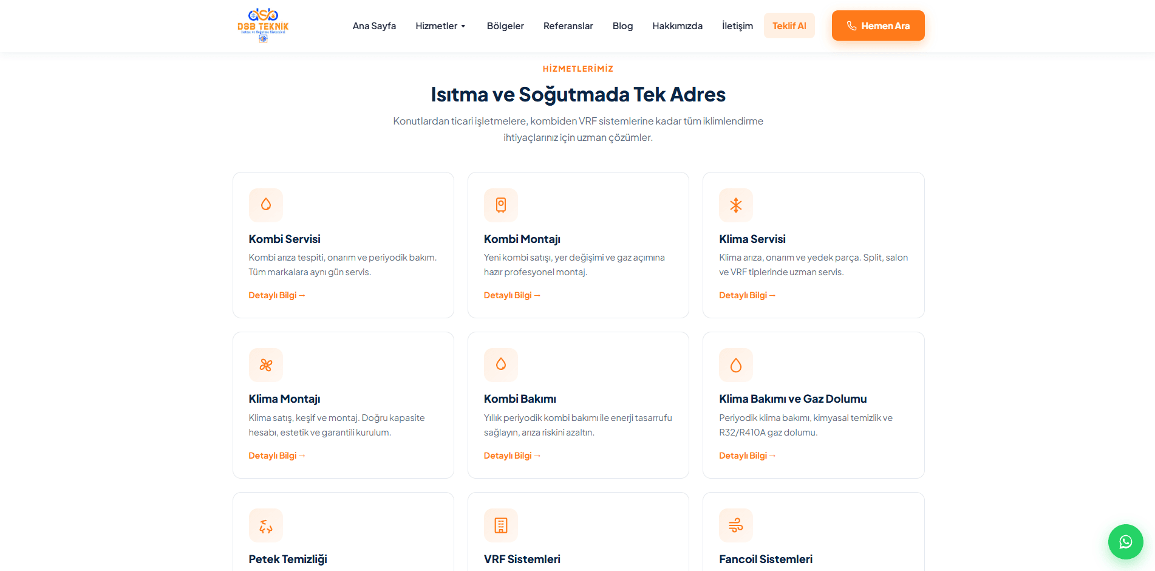Click the Fancoil Sistemleri wind icon
Screen dimensions: 1155x571
[736, 525]
